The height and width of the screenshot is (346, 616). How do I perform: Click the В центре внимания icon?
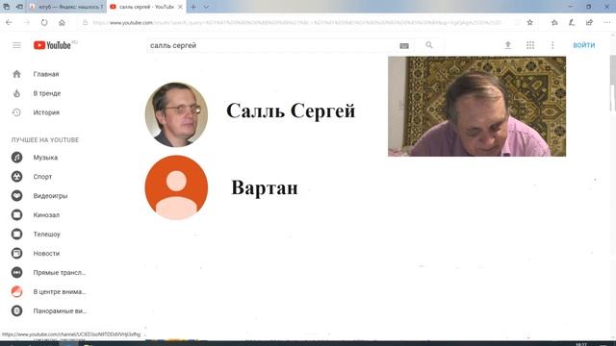pyautogui.click(x=16, y=291)
